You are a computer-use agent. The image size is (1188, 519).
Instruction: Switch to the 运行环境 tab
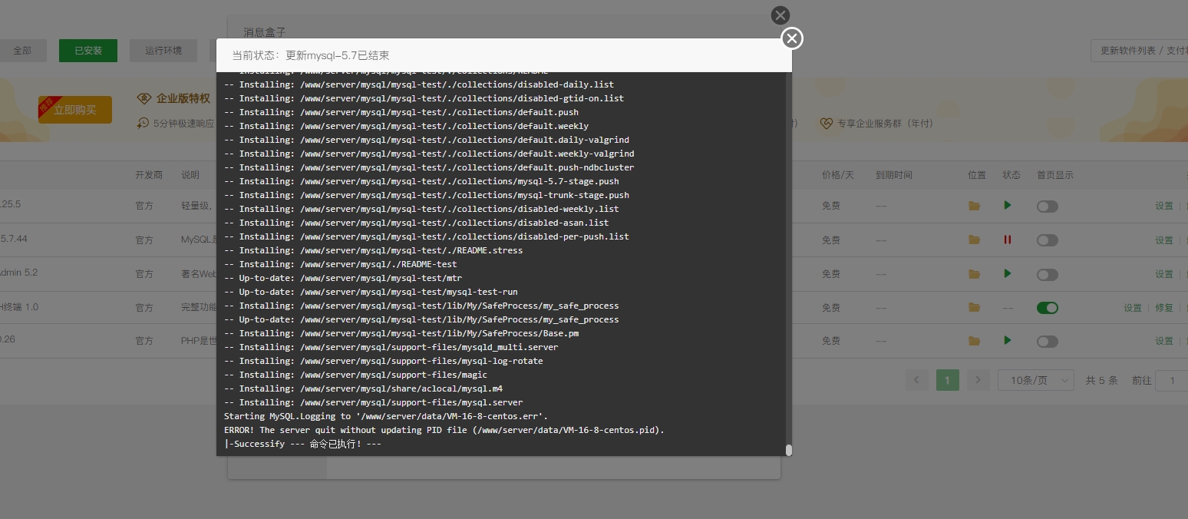click(x=163, y=51)
